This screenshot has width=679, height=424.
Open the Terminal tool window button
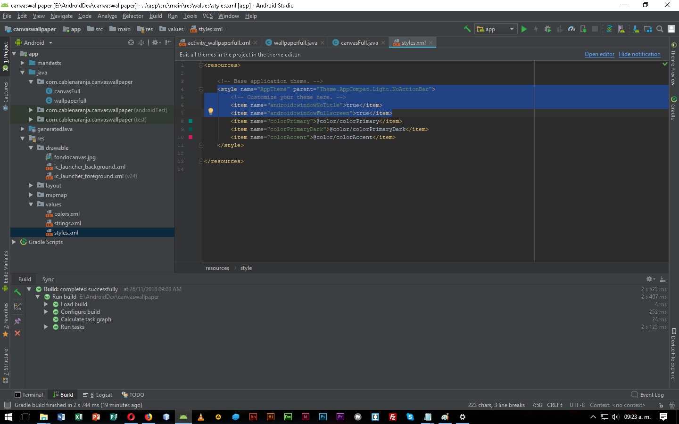tap(29, 395)
